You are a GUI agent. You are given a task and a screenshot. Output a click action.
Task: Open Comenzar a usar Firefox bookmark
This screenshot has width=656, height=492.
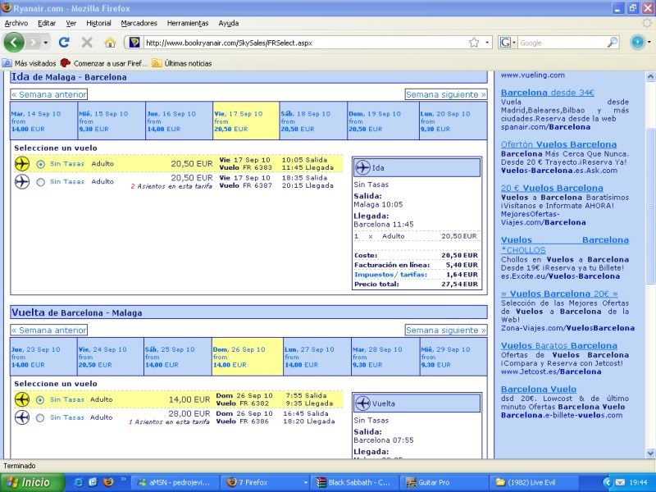click(x=104, y=63)
